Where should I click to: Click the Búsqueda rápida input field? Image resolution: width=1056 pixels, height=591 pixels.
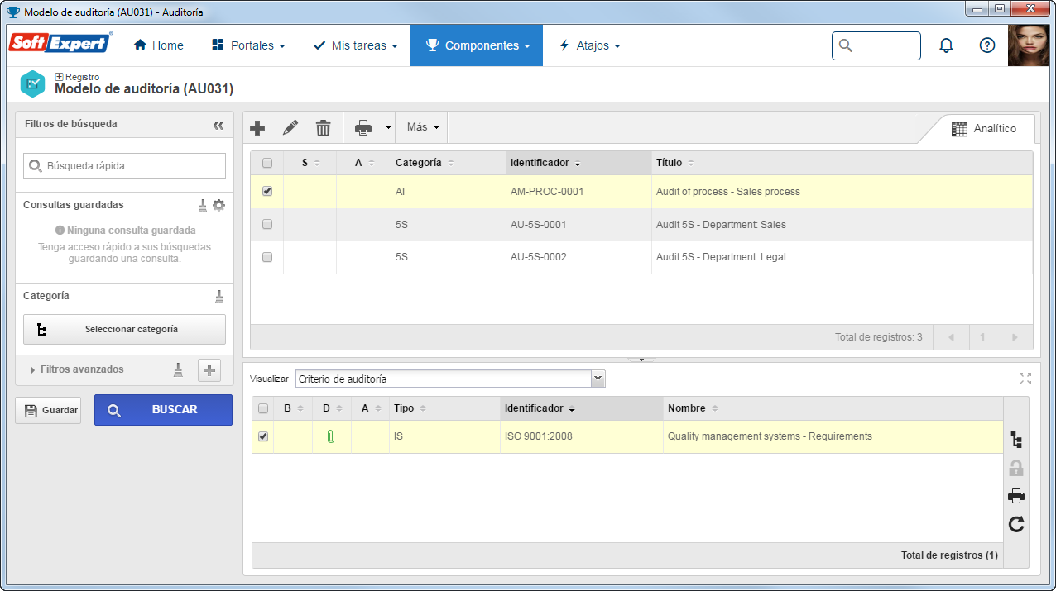pos(124,165)
